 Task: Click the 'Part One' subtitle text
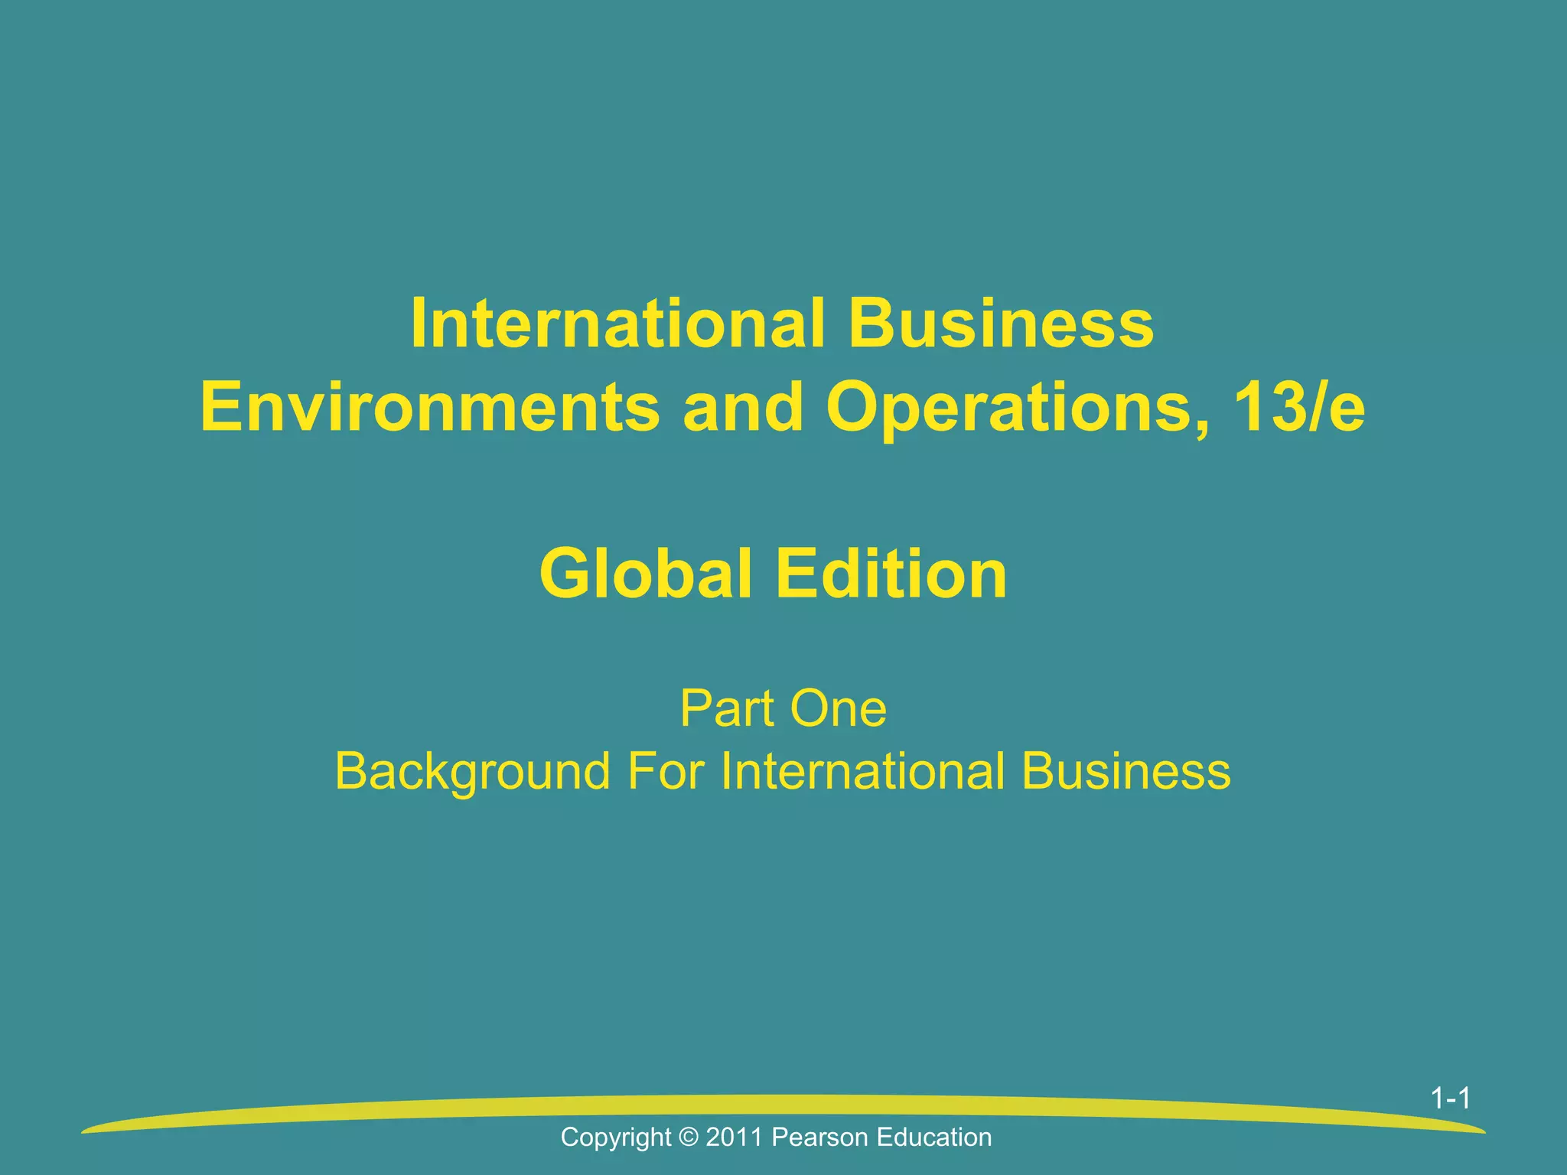[783, 708]
